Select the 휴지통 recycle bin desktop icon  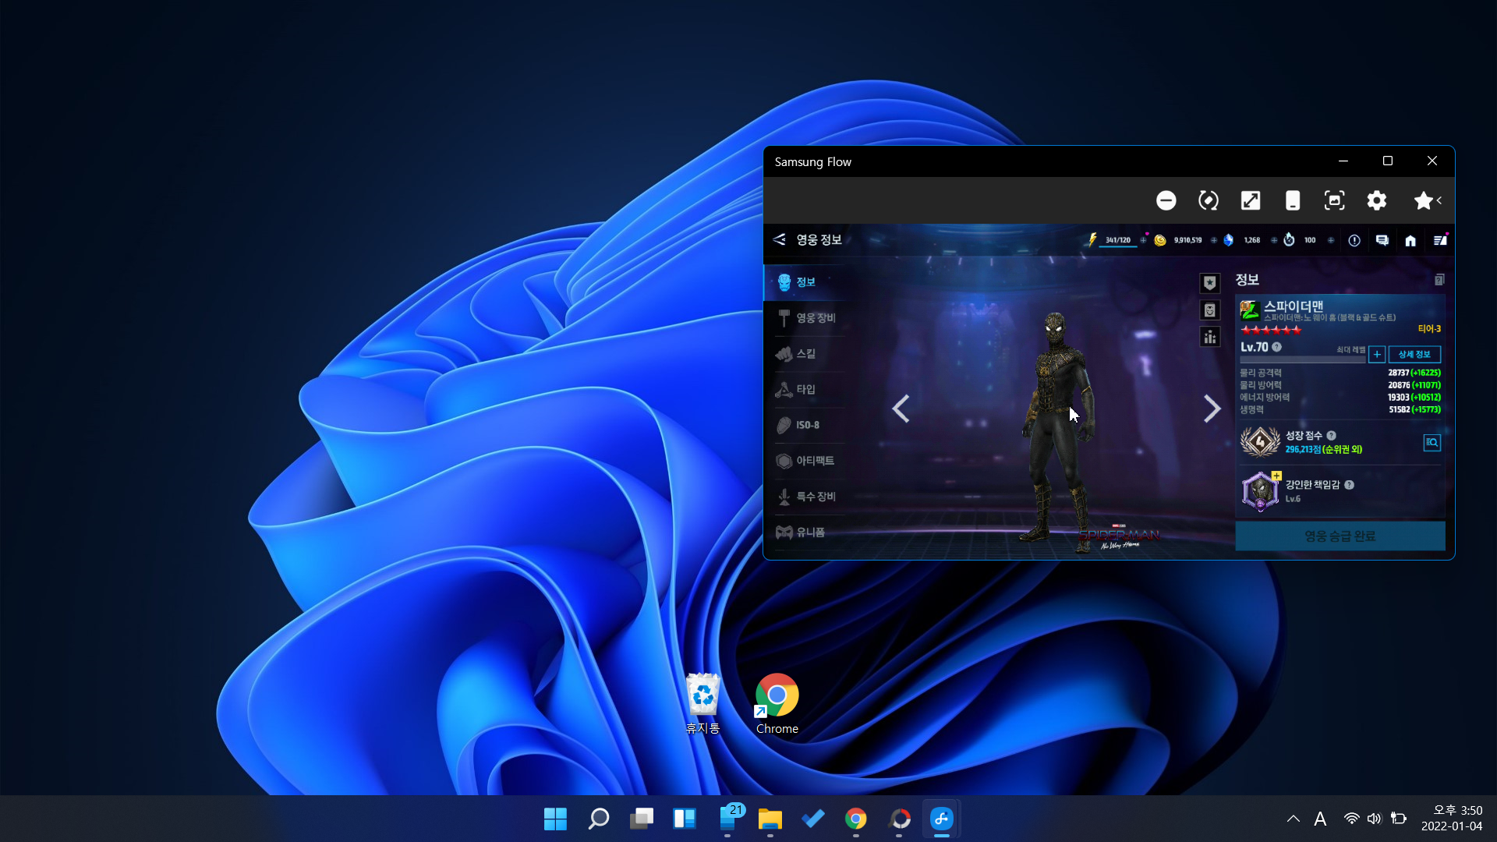point(702,704)
